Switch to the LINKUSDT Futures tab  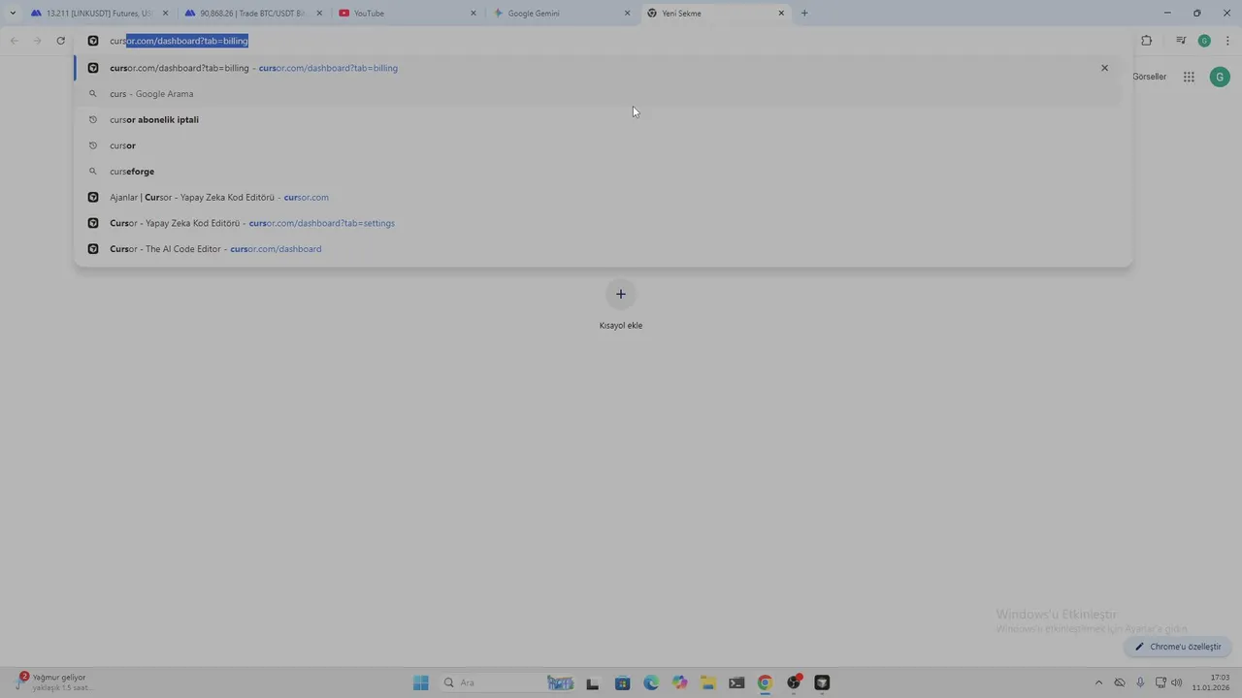coord(100,13)
